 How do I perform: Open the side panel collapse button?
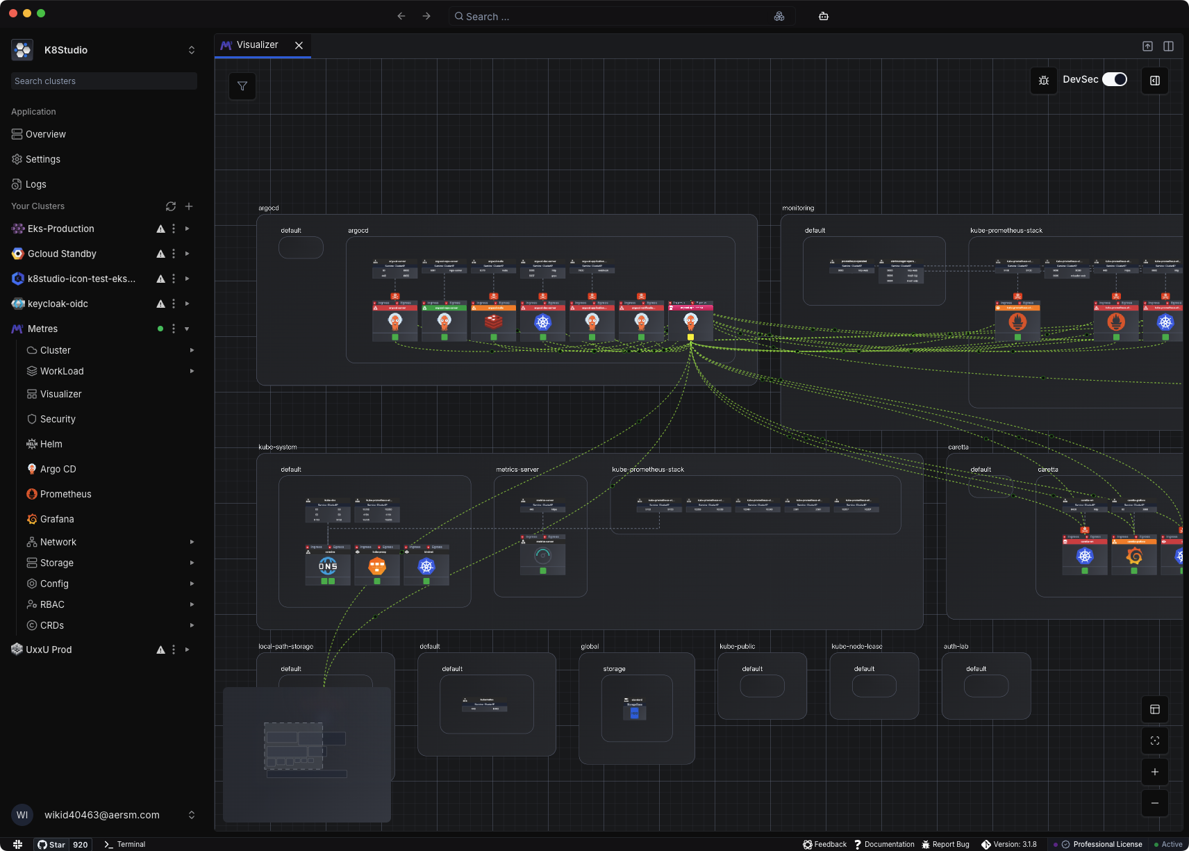pos(1155,81)
